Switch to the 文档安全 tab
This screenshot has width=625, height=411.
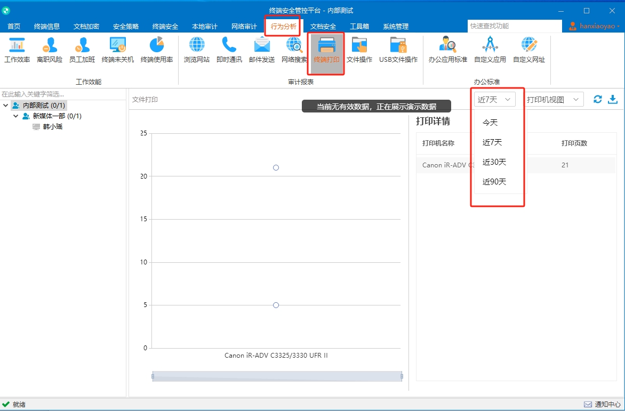pos(323,26)
